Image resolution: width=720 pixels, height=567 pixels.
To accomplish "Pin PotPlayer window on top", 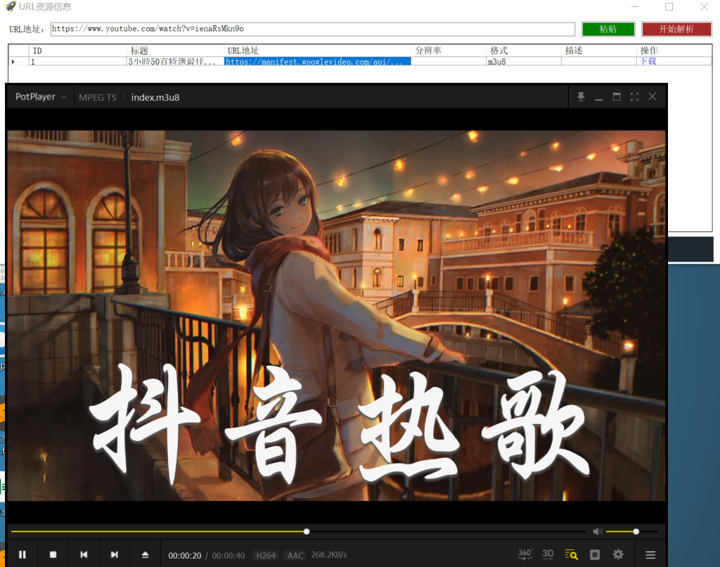I will click(581, 96).
